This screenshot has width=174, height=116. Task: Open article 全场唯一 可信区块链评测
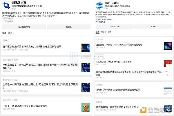tap(40, 86)
